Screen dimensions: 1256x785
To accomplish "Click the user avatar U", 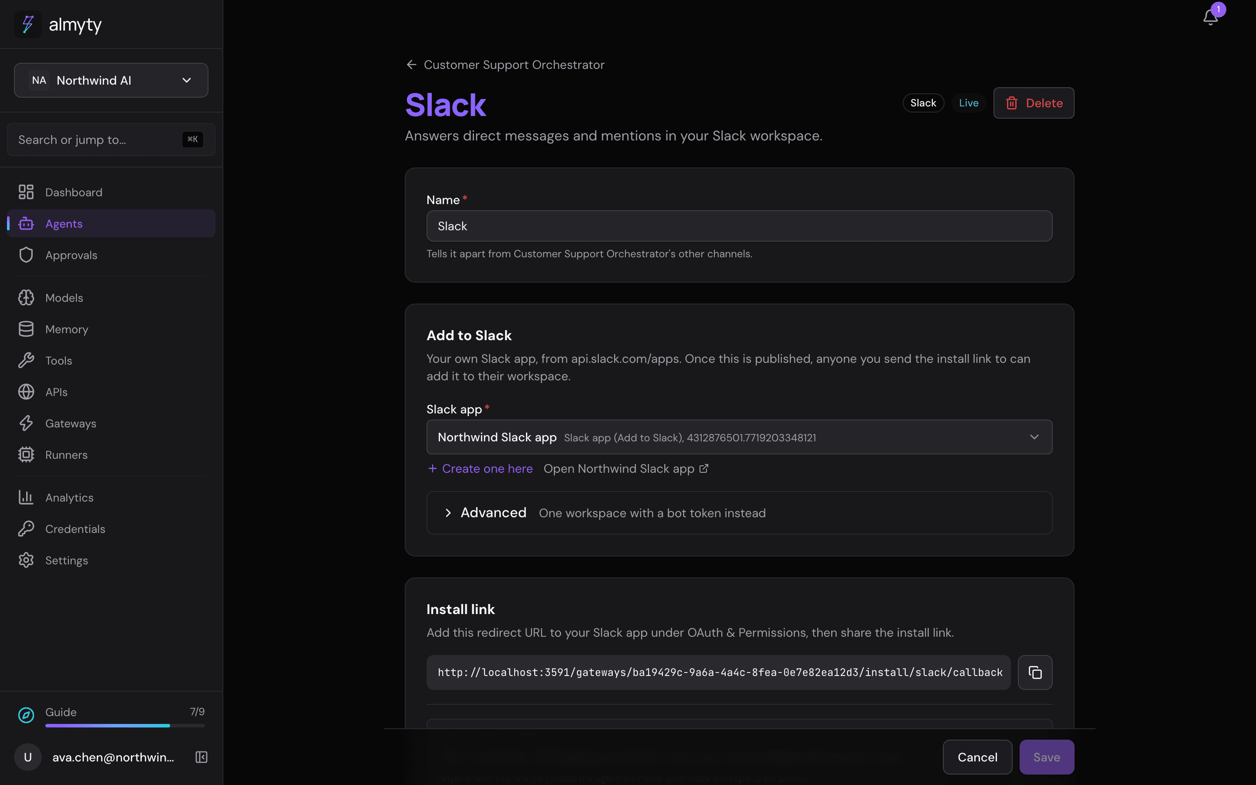I will (x=28, y=757).
